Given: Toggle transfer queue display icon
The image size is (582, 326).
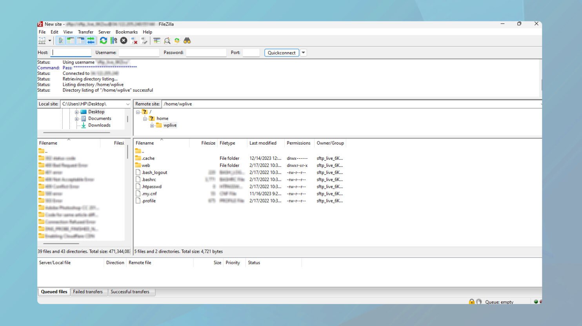Looking at the screenshot, I should tap(91, 40).
